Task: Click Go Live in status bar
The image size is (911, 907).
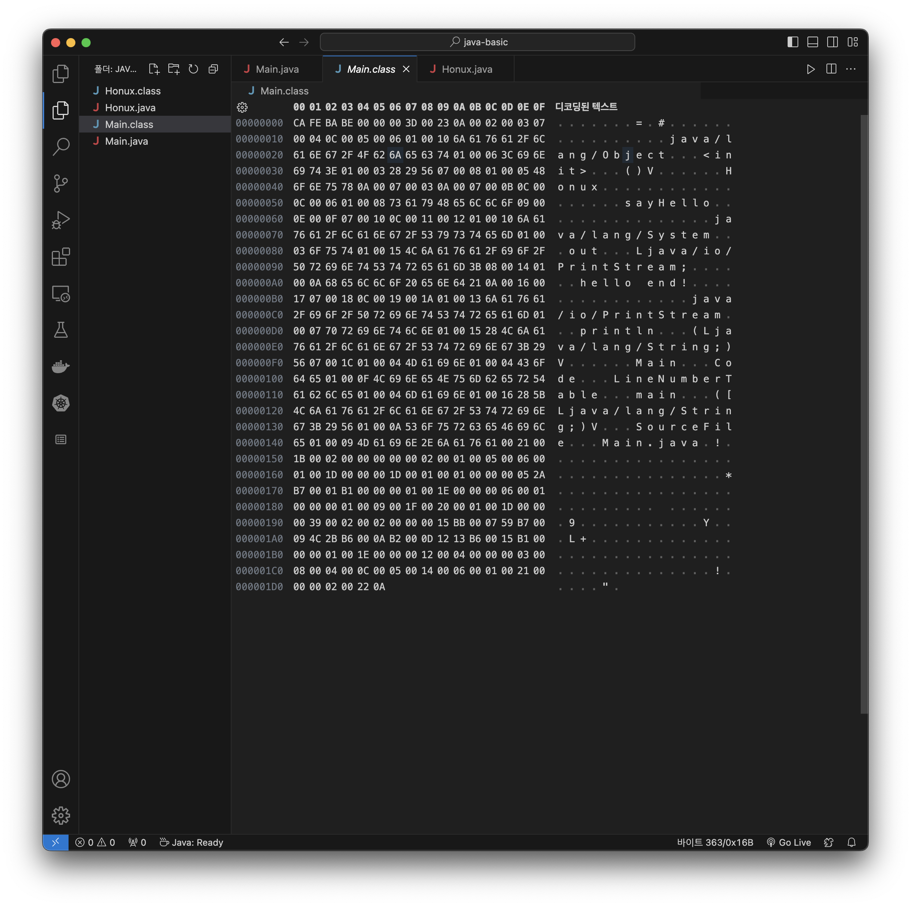Action: coord(789,842)
